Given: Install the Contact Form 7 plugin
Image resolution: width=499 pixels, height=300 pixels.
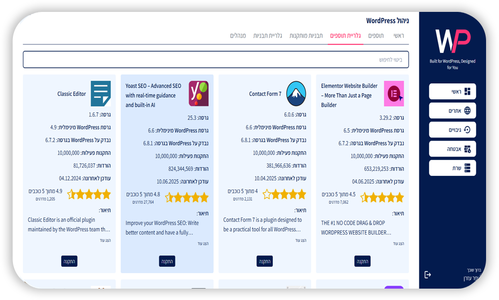Looking at the screenshot, I should point(265,262).
